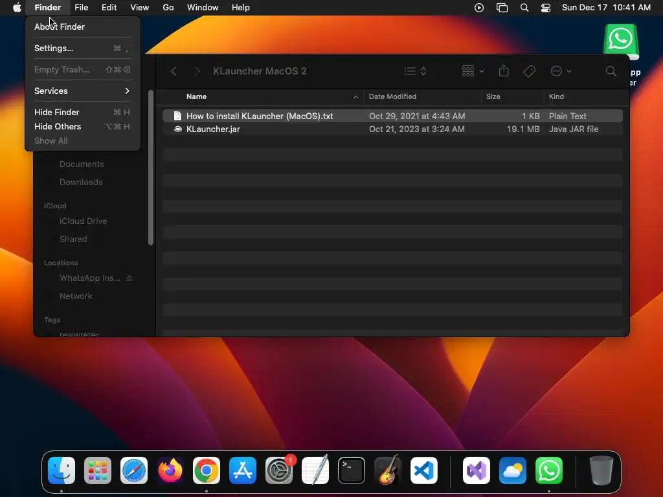Launch Google Chrome from the Dock

207,470
